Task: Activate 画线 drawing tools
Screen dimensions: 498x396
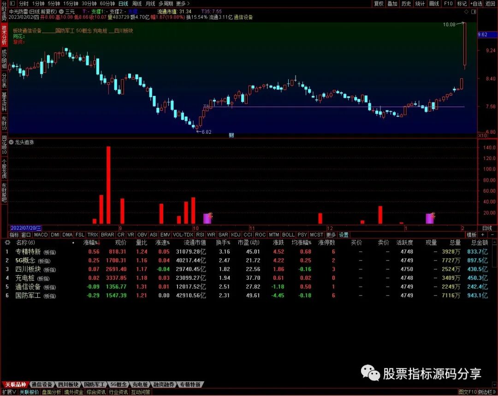Action: click(x=434, y=4)
